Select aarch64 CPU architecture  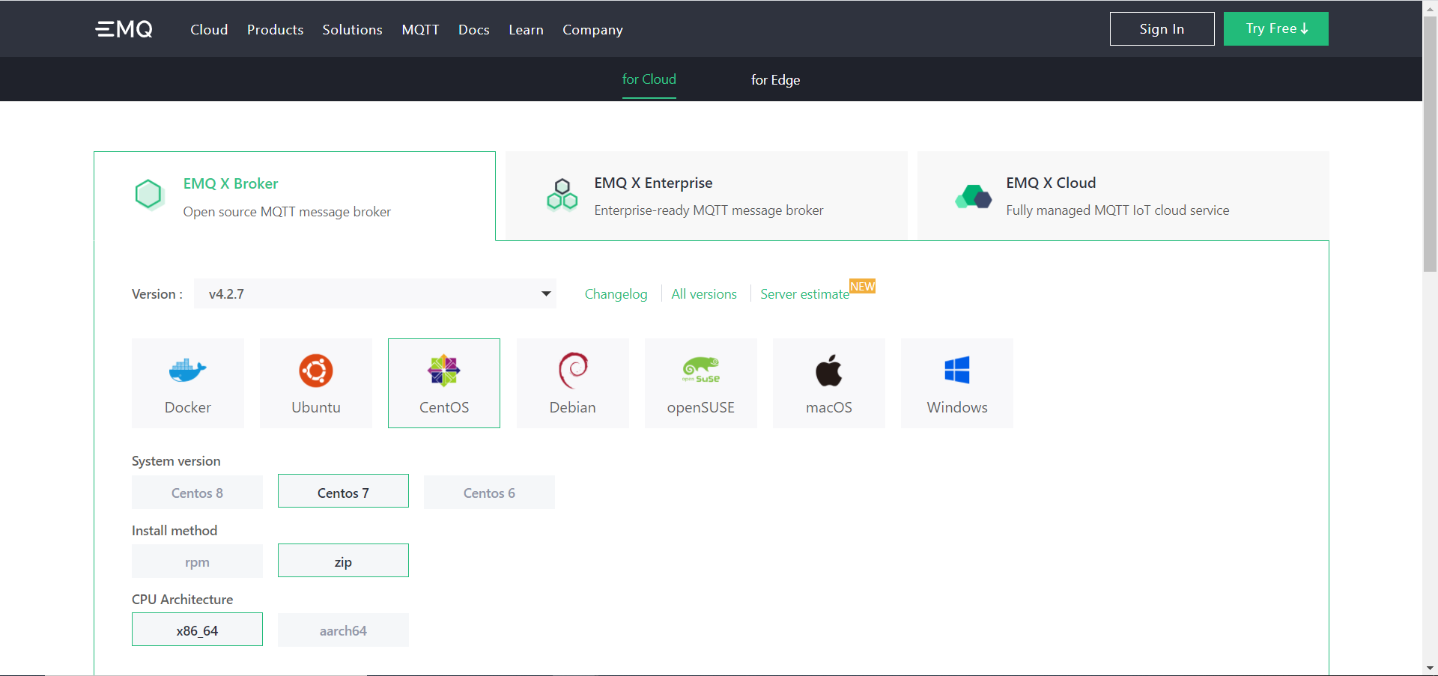[343, 630]
